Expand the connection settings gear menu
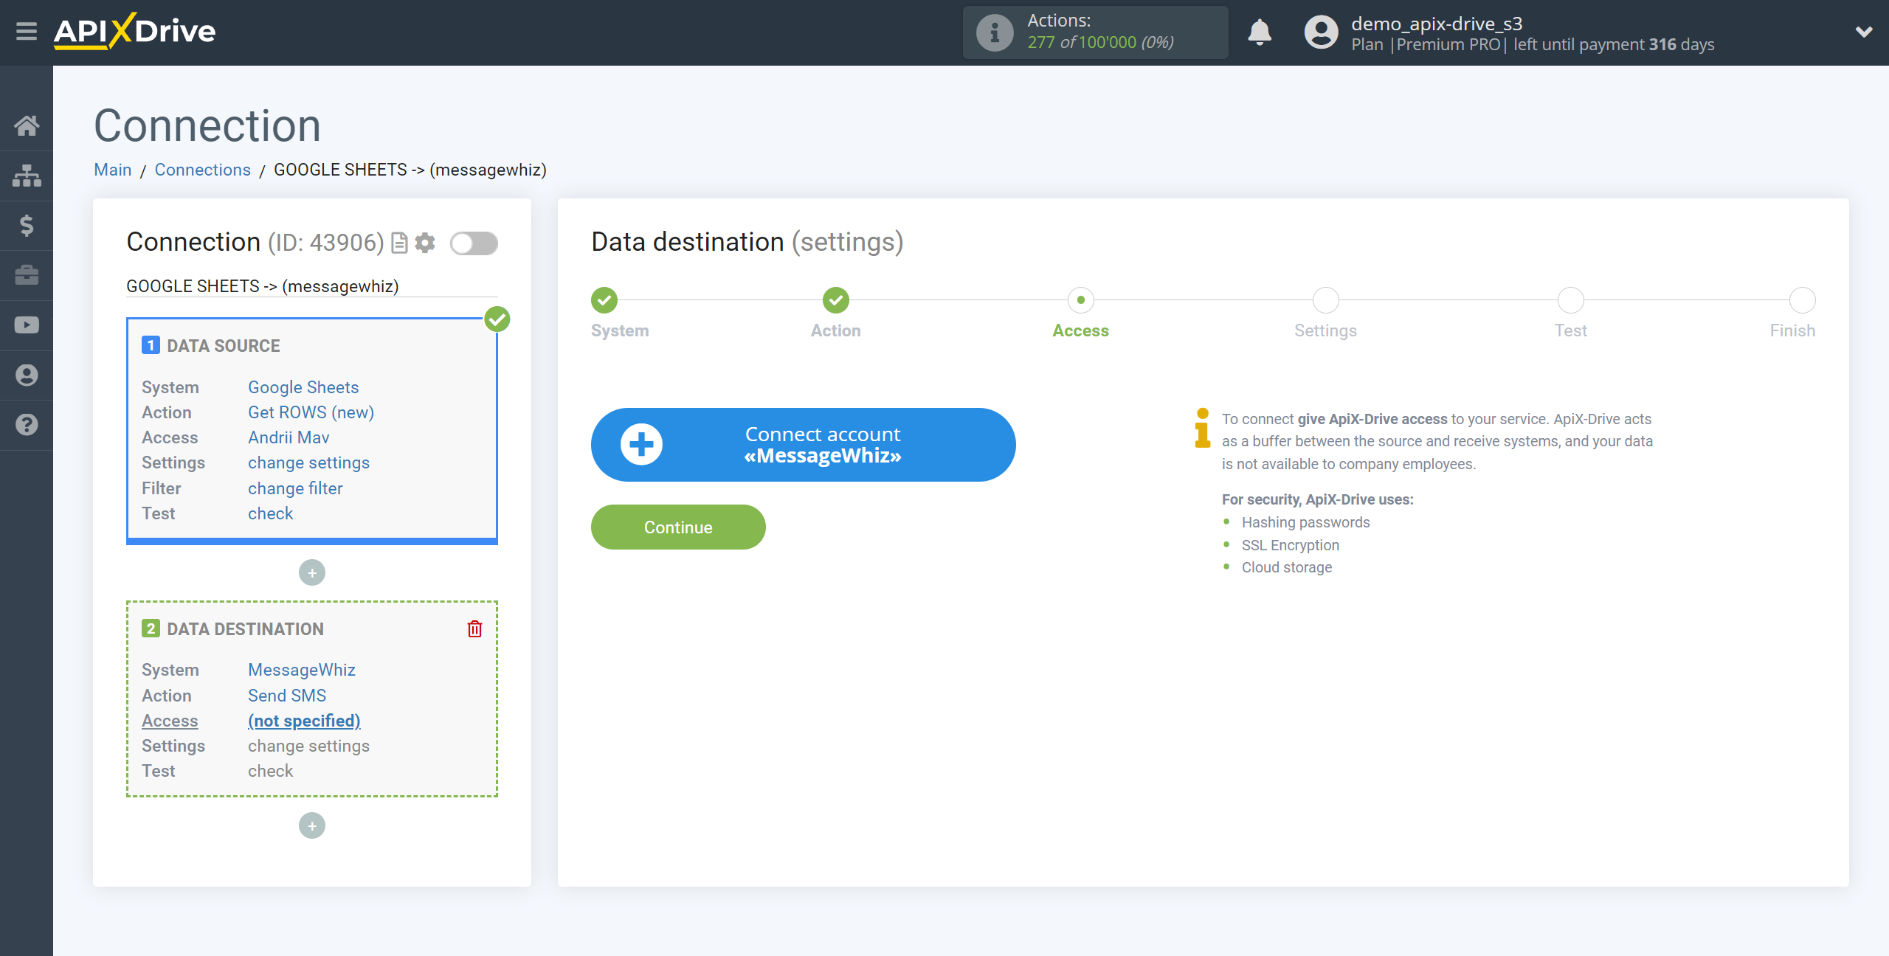 tap(424, 241)
